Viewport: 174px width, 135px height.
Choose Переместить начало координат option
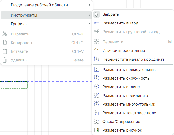[133, 59]
